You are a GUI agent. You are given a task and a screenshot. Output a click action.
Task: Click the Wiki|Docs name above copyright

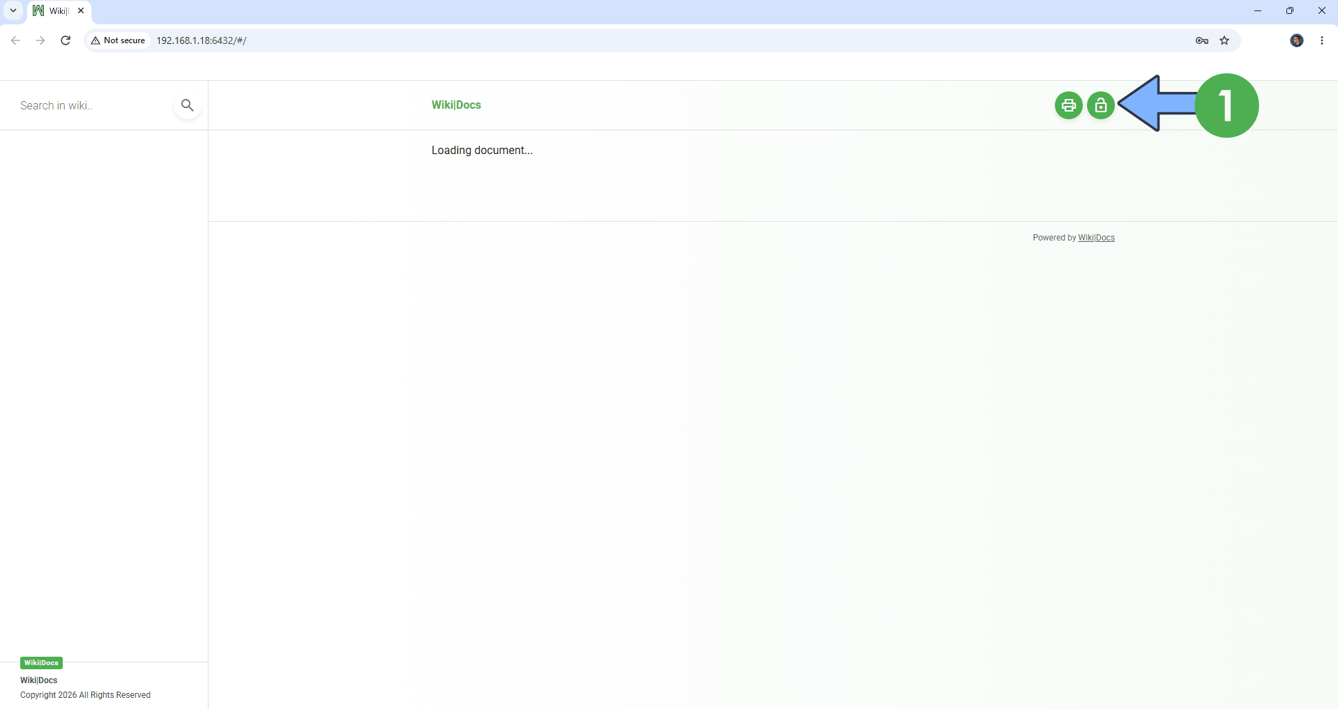coord(38,680)
